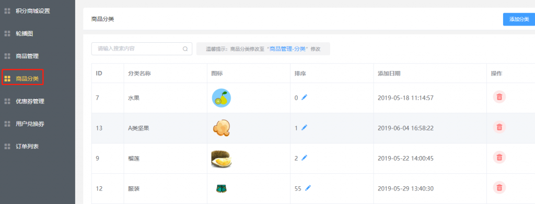This screenshot has height=204, width=535.
Task: Delete the A类坚果 category
Action: (499, 127)
